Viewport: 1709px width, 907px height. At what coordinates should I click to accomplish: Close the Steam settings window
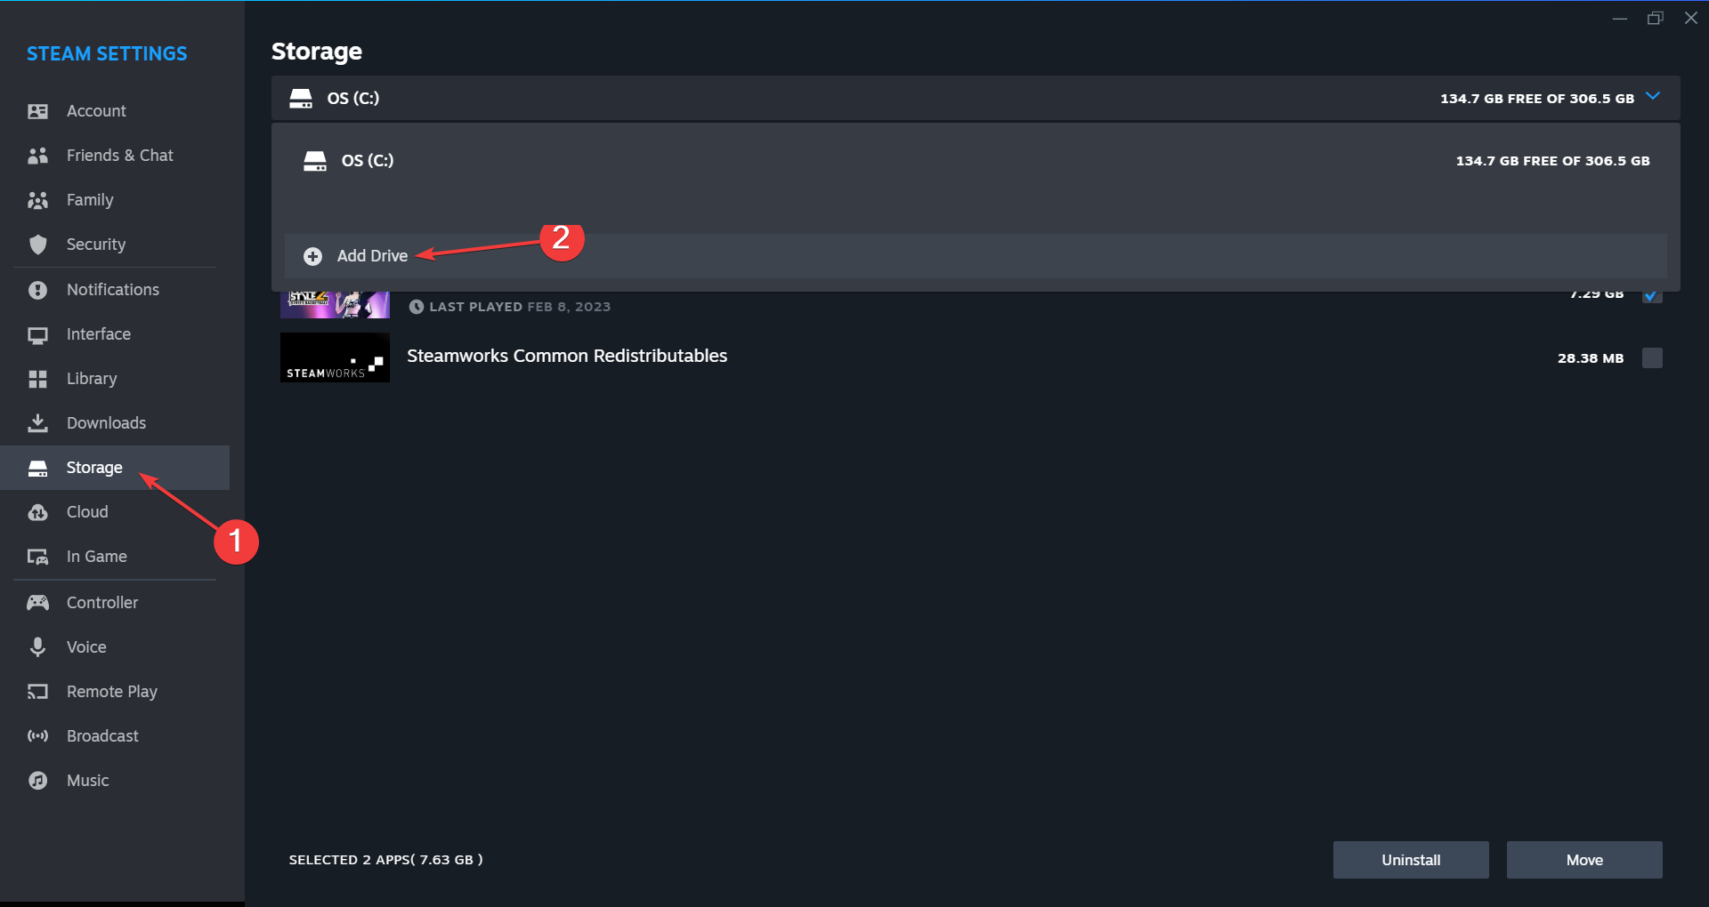click(x=1691, y=18)
